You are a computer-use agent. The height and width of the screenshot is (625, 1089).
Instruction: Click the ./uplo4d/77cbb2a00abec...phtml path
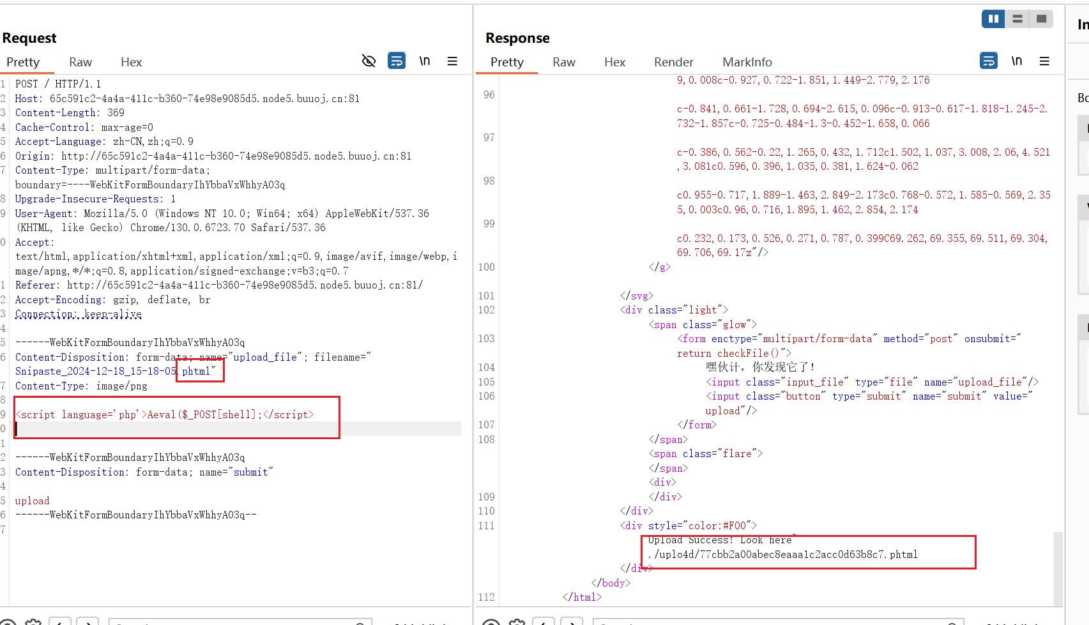(x=783, y=555)
